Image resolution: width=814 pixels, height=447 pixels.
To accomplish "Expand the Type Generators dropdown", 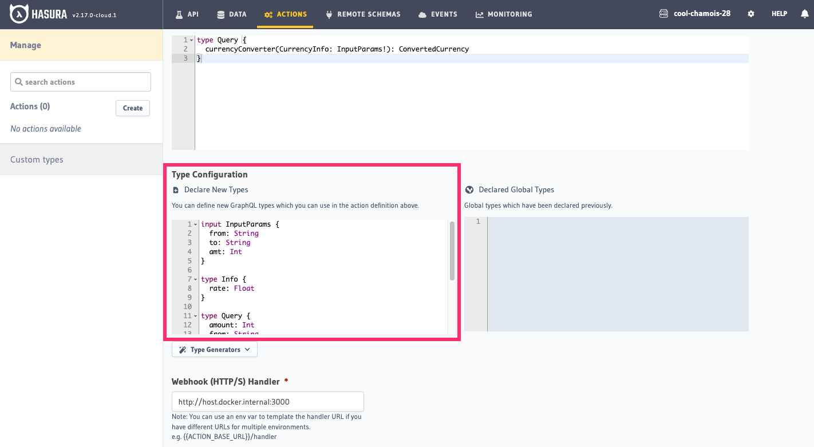I will (215, 350).
